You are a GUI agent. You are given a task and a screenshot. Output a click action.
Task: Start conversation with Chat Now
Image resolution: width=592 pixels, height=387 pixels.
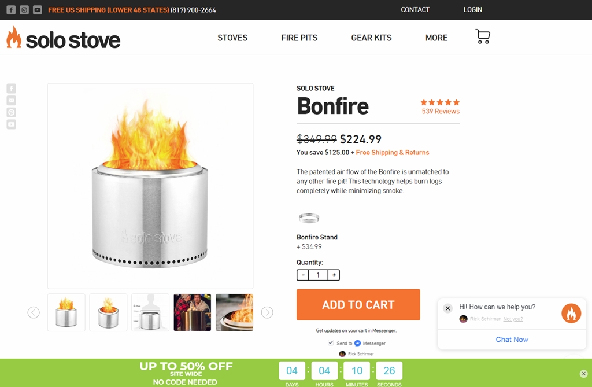pos(512,340)
